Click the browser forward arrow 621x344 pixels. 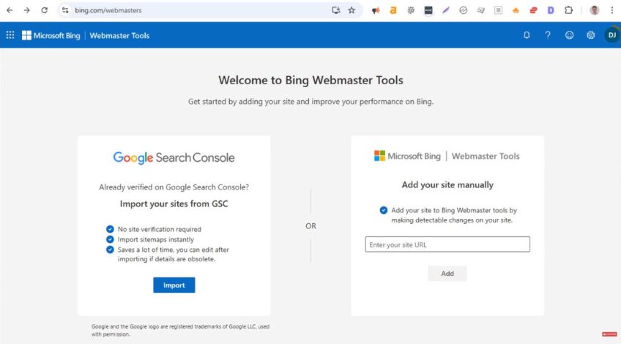click(26, 10)
